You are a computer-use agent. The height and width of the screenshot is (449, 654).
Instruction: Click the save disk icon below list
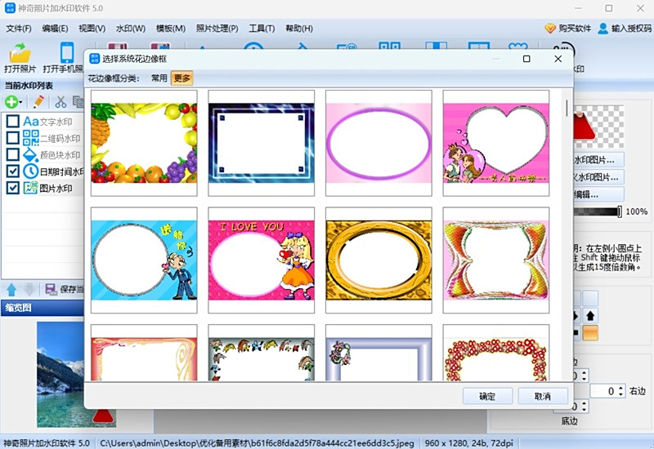(51, 289)
